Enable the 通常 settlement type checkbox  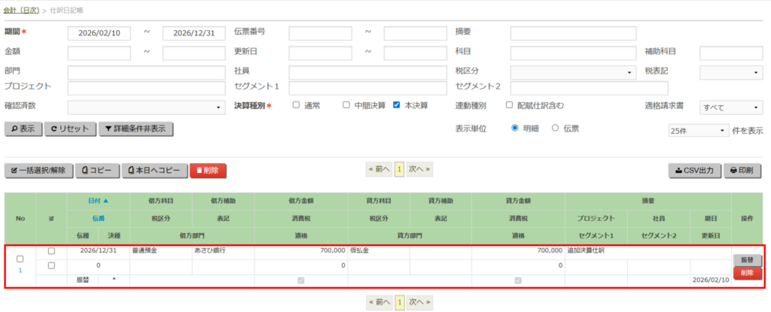[x=296, y=105]
